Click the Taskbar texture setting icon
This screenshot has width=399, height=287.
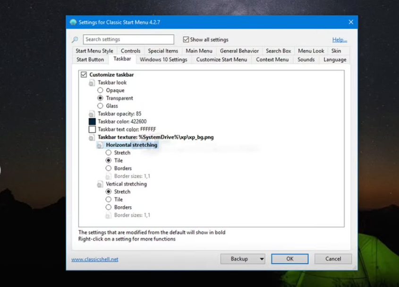(92, 137)
